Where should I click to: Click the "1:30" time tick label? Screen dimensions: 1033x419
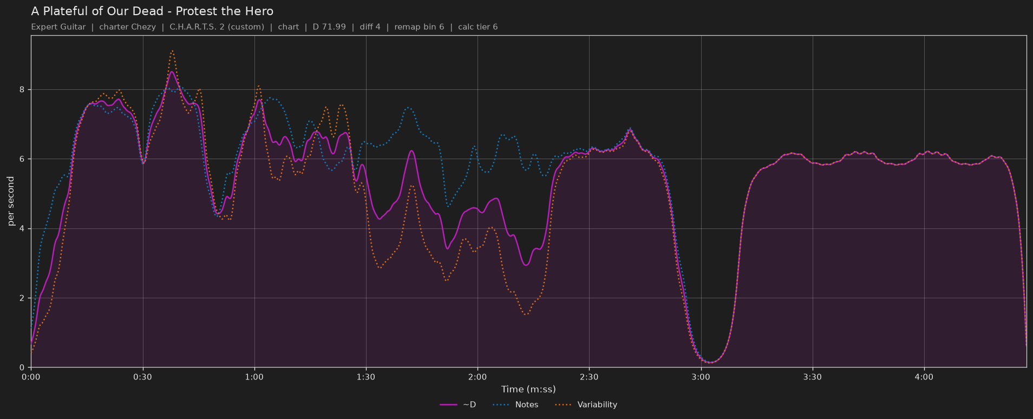(x=366, y=377)
